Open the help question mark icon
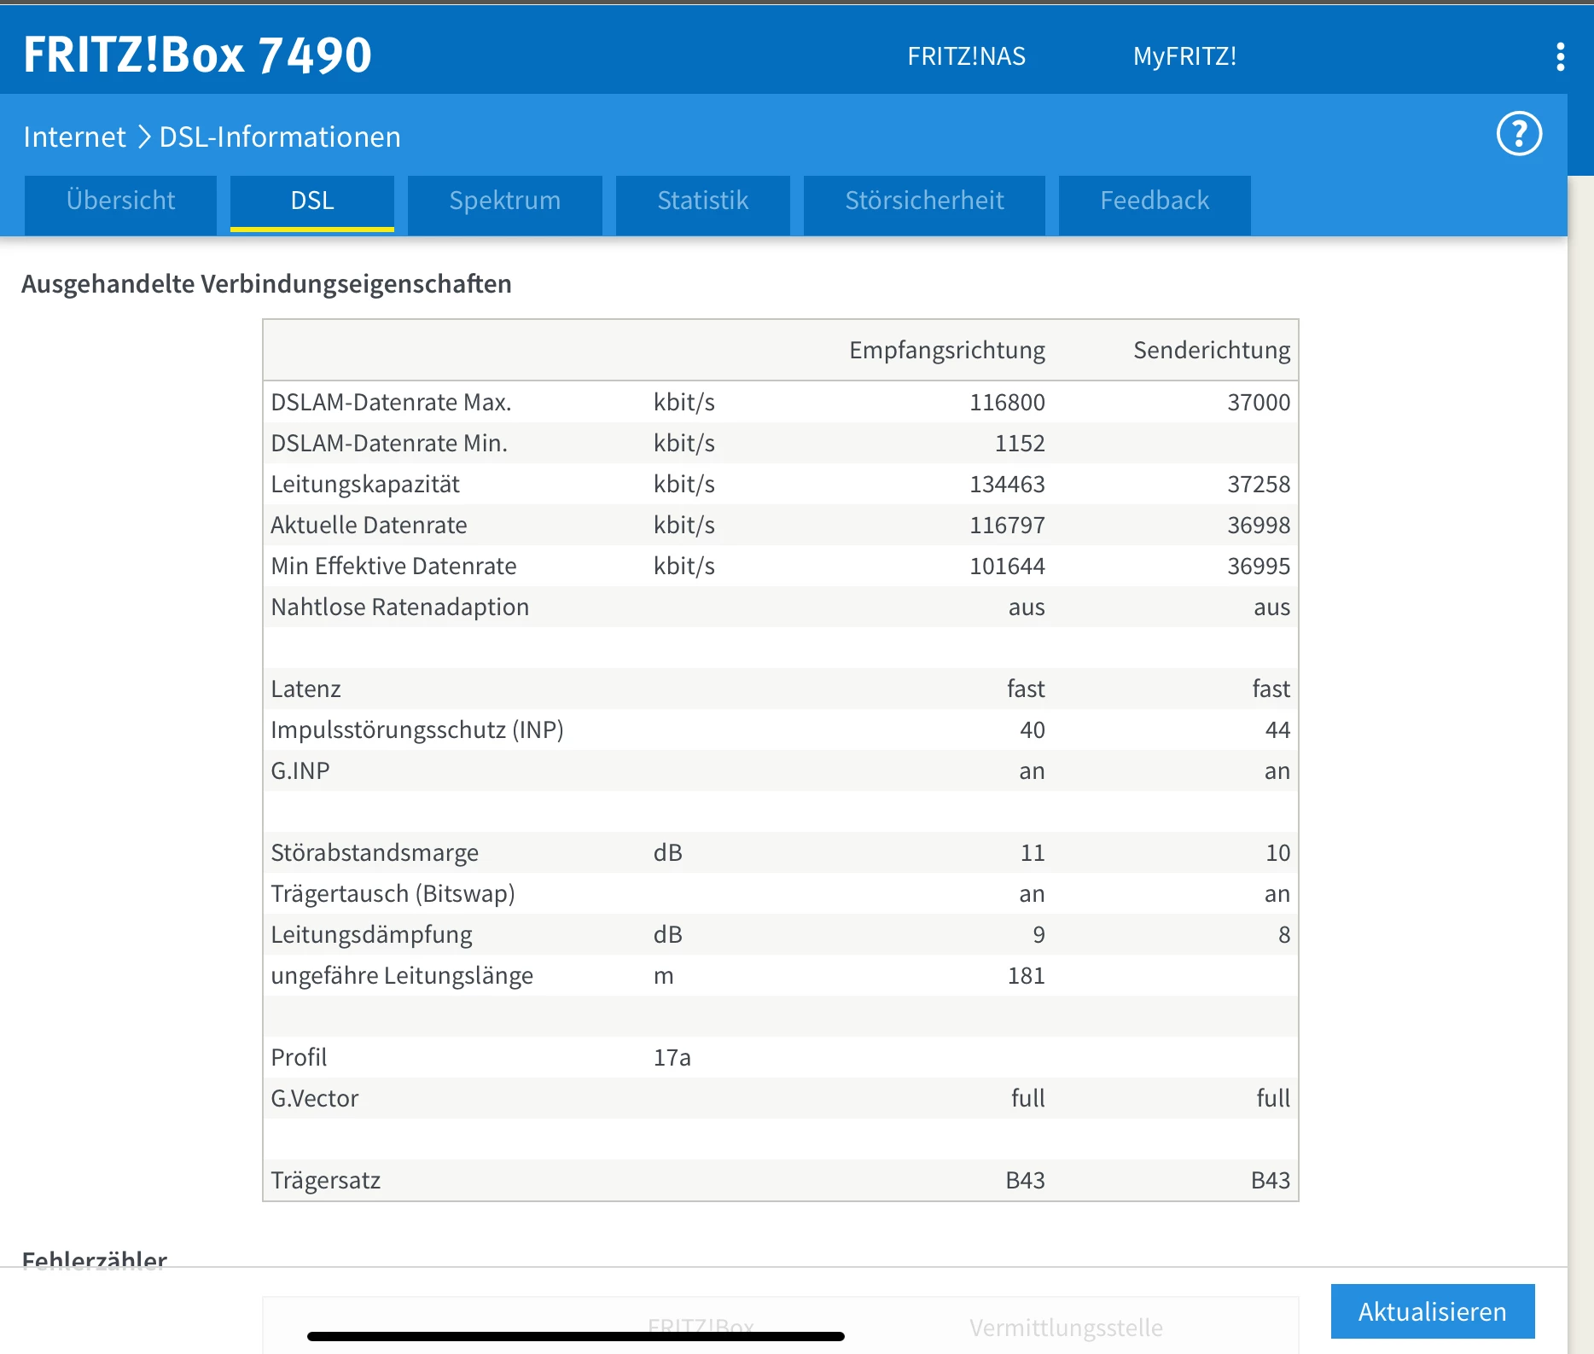Viewport: 1594px width, 1354px height. pyautogui.click(x=1519, y=134)
